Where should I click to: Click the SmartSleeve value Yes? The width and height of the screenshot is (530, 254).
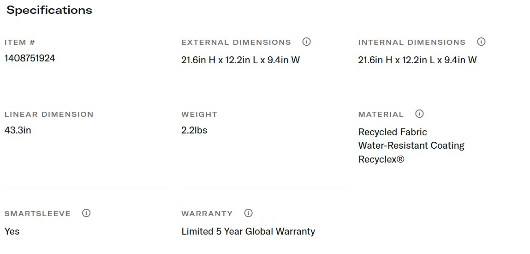12,231
